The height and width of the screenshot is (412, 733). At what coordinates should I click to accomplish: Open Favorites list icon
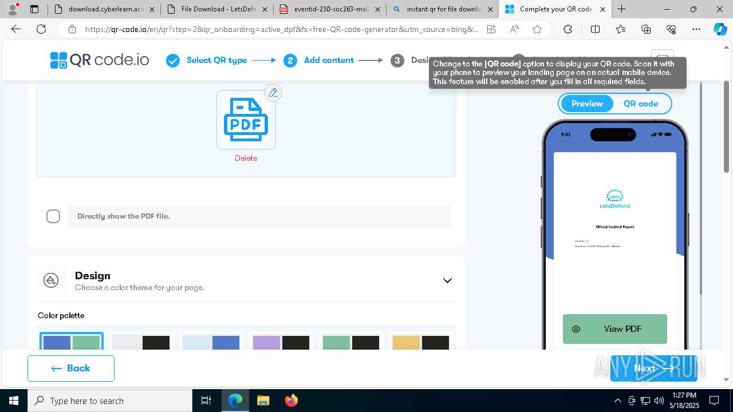pyautogui.click(x=621, y=29)
